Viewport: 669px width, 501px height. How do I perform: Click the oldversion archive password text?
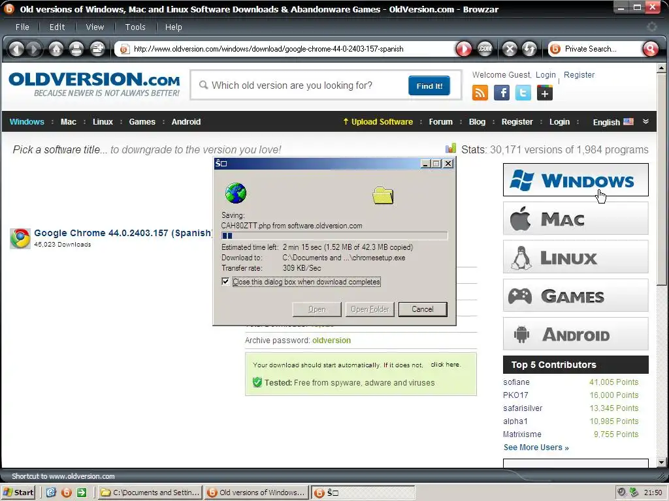(331, 341)
